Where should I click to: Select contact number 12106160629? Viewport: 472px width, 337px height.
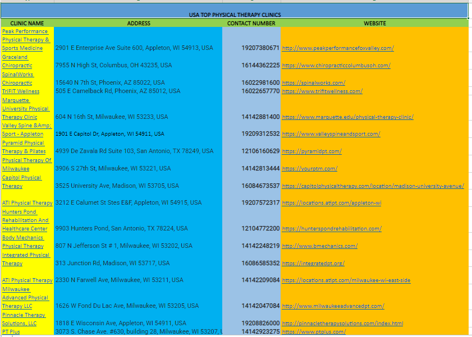click(x=260, y=151)
